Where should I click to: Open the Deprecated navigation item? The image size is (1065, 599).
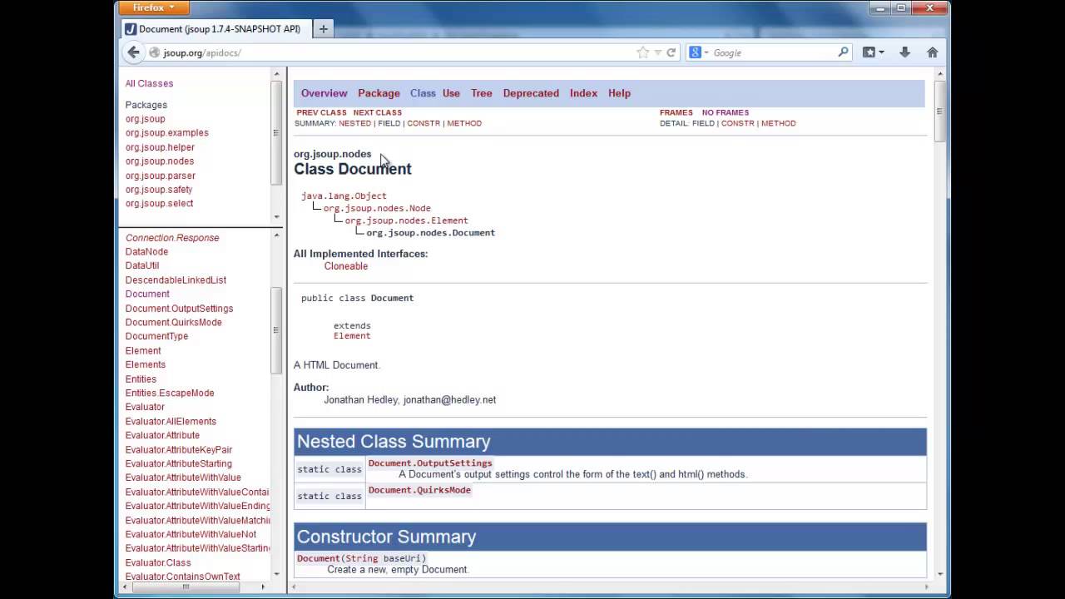pyautogui.click(x=531, y=93)
